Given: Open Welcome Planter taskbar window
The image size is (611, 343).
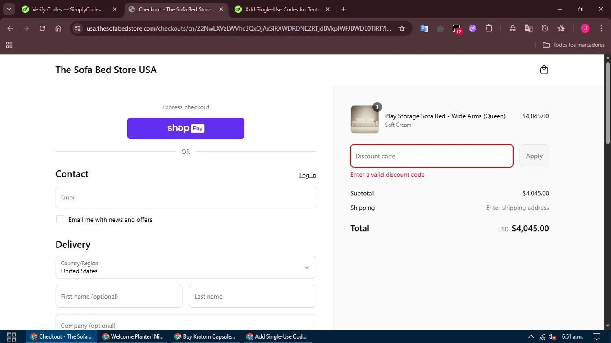Looking at the screenshot, I should click(x=133, y=336).
